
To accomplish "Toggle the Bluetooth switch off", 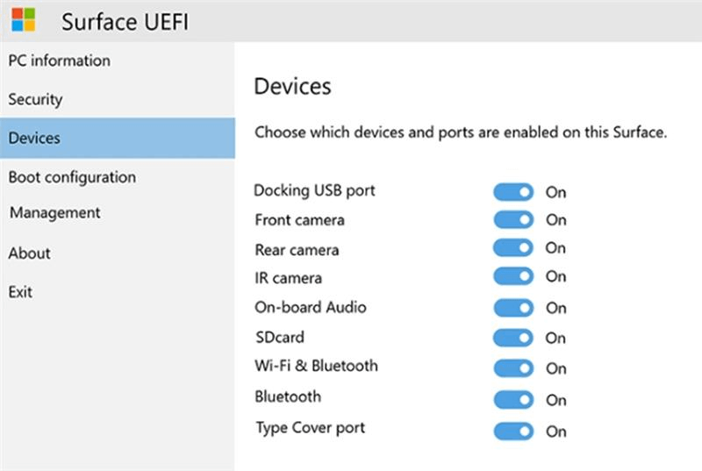I will (x=513, y=400).
